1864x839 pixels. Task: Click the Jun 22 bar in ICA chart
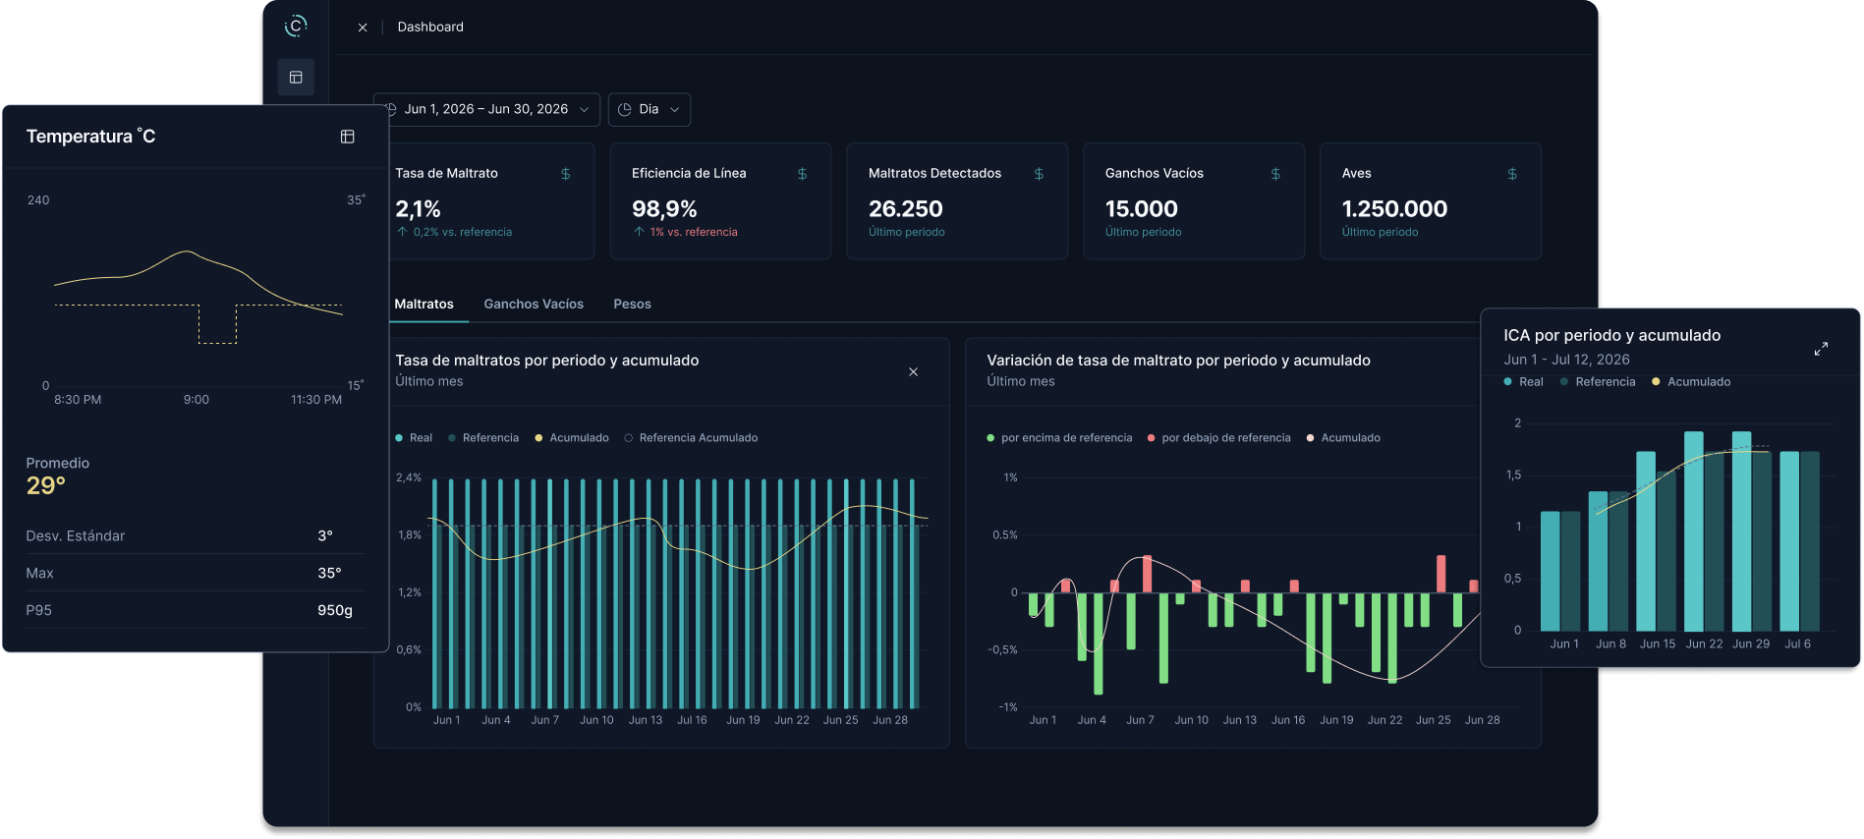(1694, 531)
